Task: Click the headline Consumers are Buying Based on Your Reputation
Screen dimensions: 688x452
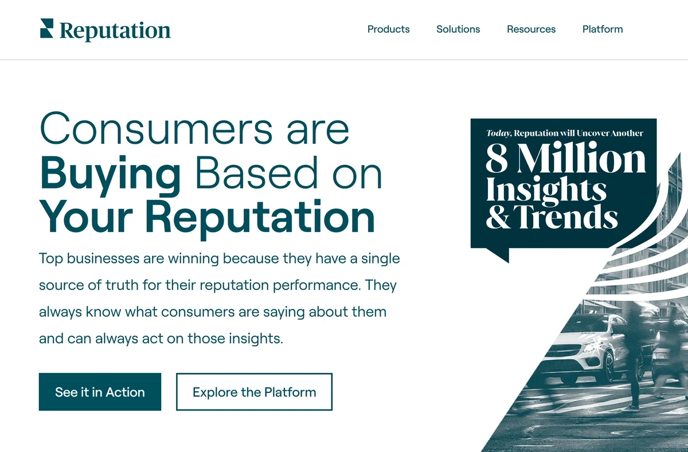Action: tap(206, 172)
